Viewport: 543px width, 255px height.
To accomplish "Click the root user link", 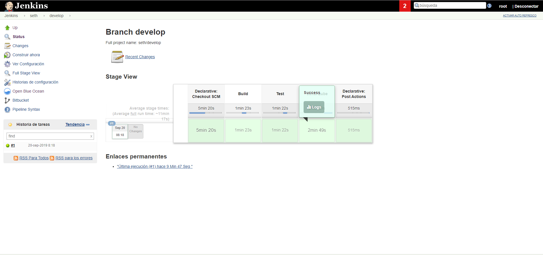I will (x=503, y=6).
